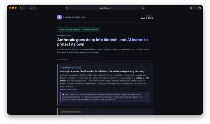This screenshot has width=210, height=124.
Task: Click the Mira's take label
Action: coord(69,94)
